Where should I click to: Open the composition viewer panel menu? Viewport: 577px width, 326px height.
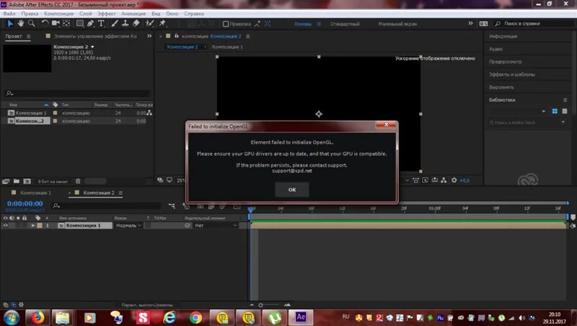(247, 37)
